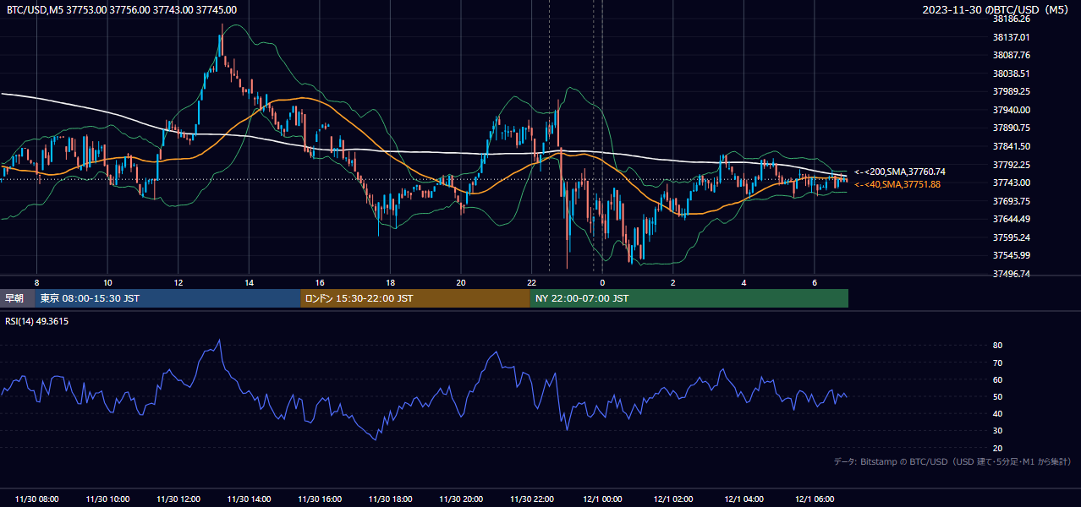Screen dimensions: 1081x507
Task: Click the 37496.74 bottom price label
Action: [1012, 274]
